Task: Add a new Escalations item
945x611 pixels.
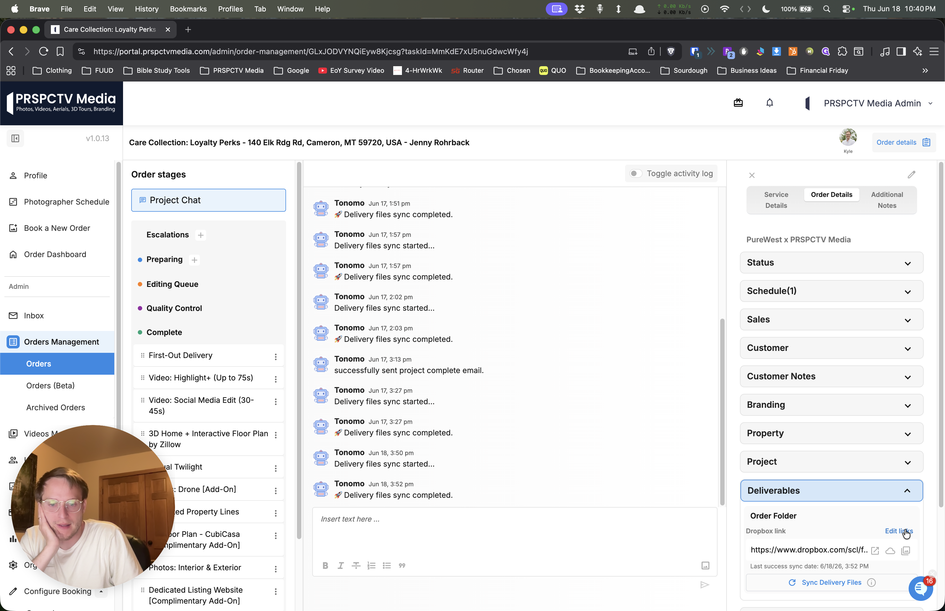Action: [x=201, y=235]
